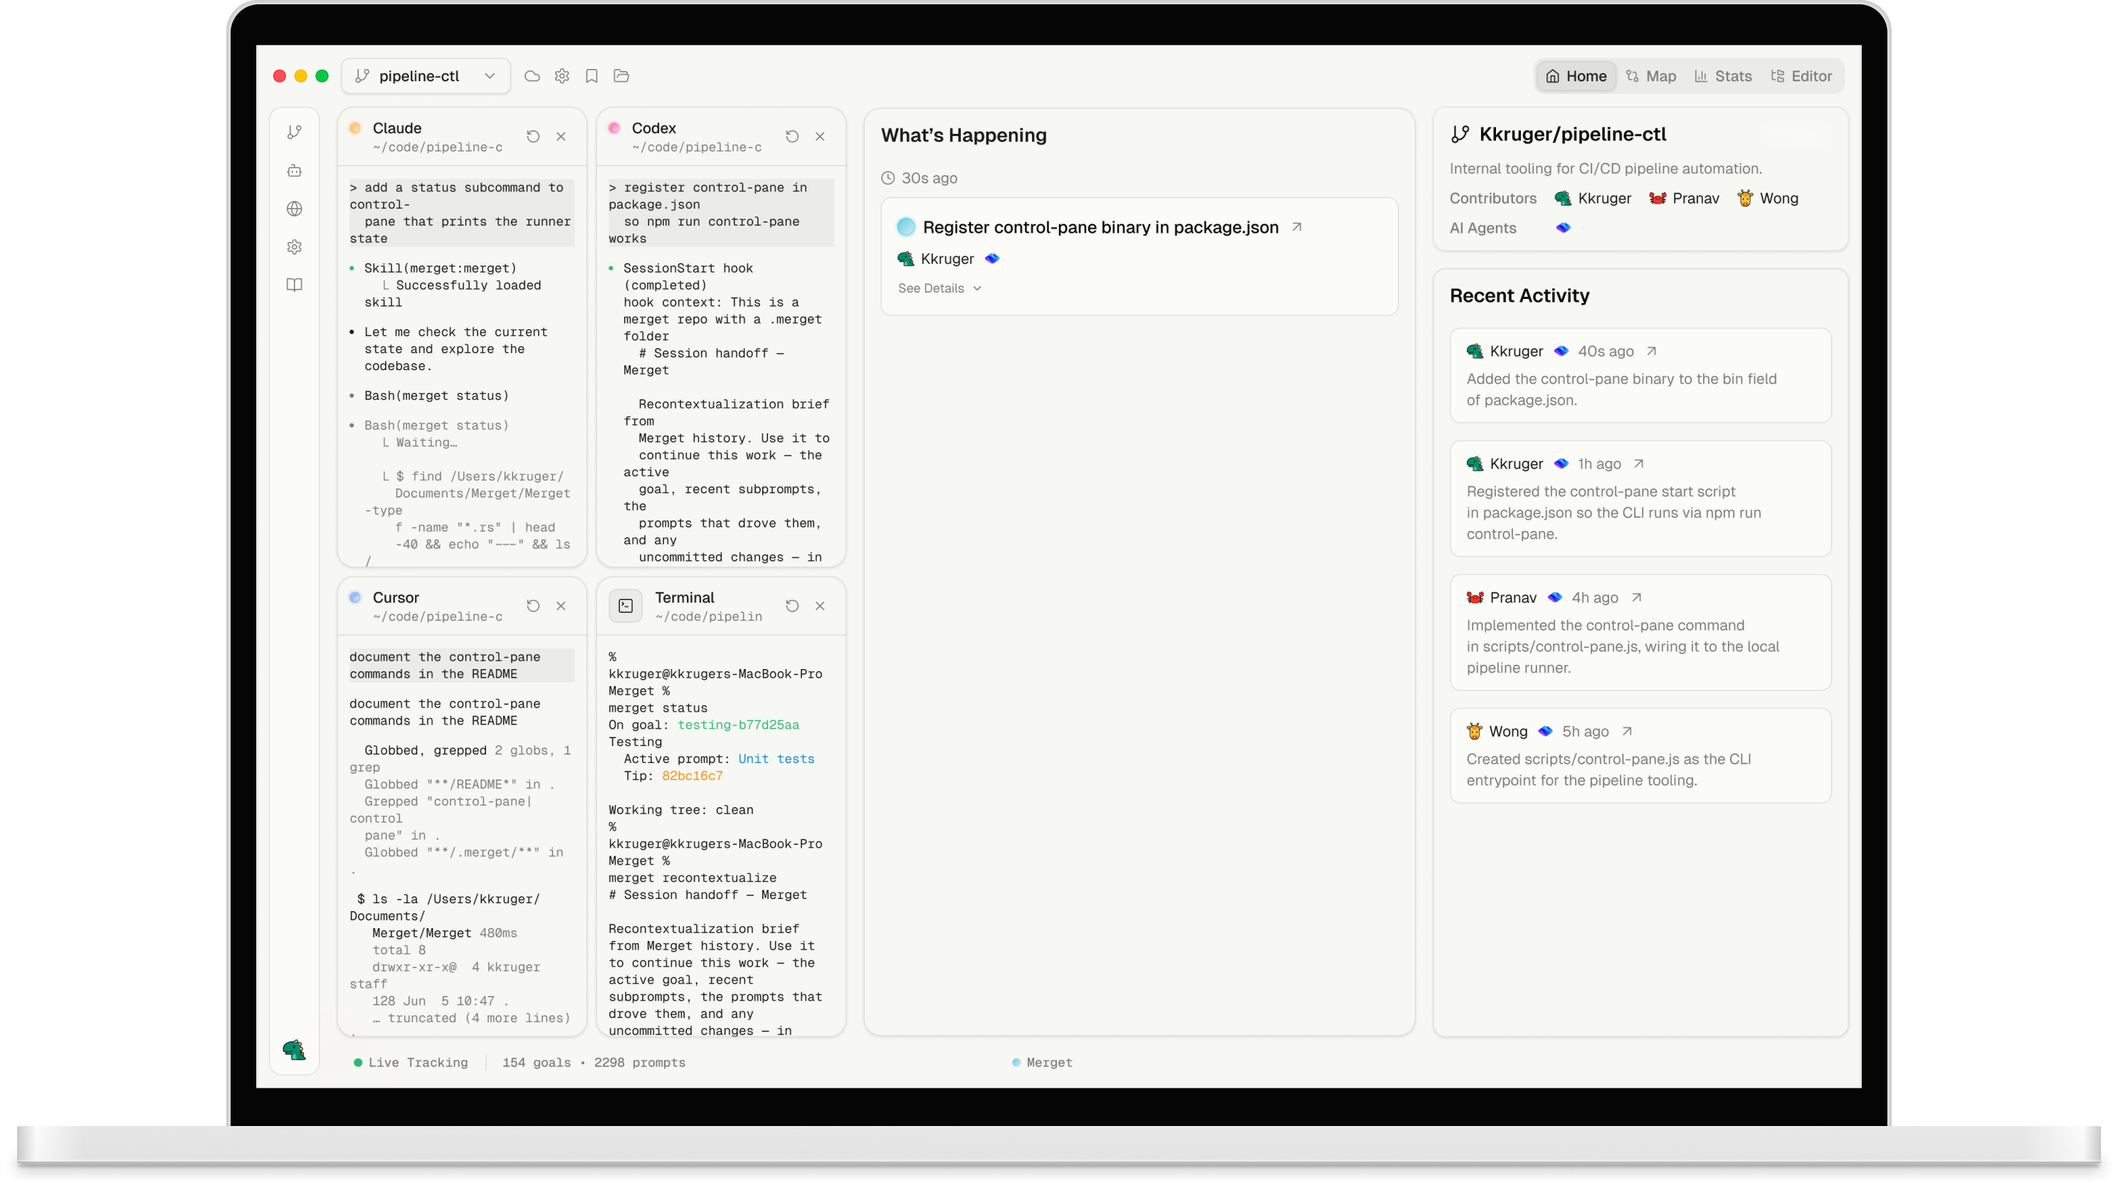
Task: Click the cloud icon in top toolbar
Action: (532, 75)
